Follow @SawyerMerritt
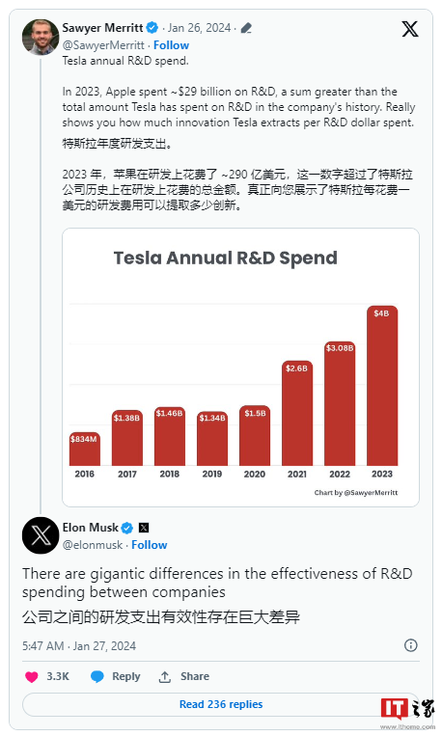Image resolution: width=442 pixels, height=736 pixels. pyautogui.click(x=171, y=45)
